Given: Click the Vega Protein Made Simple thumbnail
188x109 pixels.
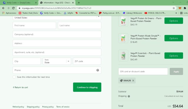Looking at the screenshot, I should 123,38.
